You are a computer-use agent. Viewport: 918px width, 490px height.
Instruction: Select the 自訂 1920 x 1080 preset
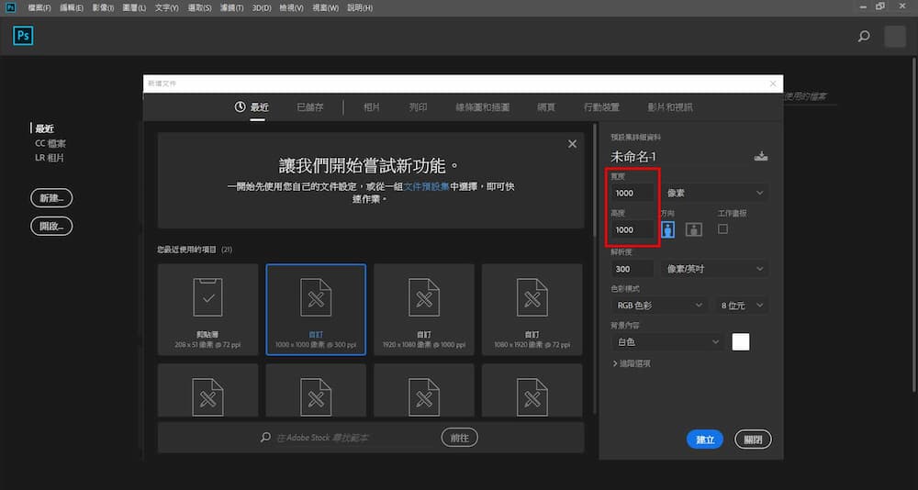pyautogui.click(x=424, y=309)
